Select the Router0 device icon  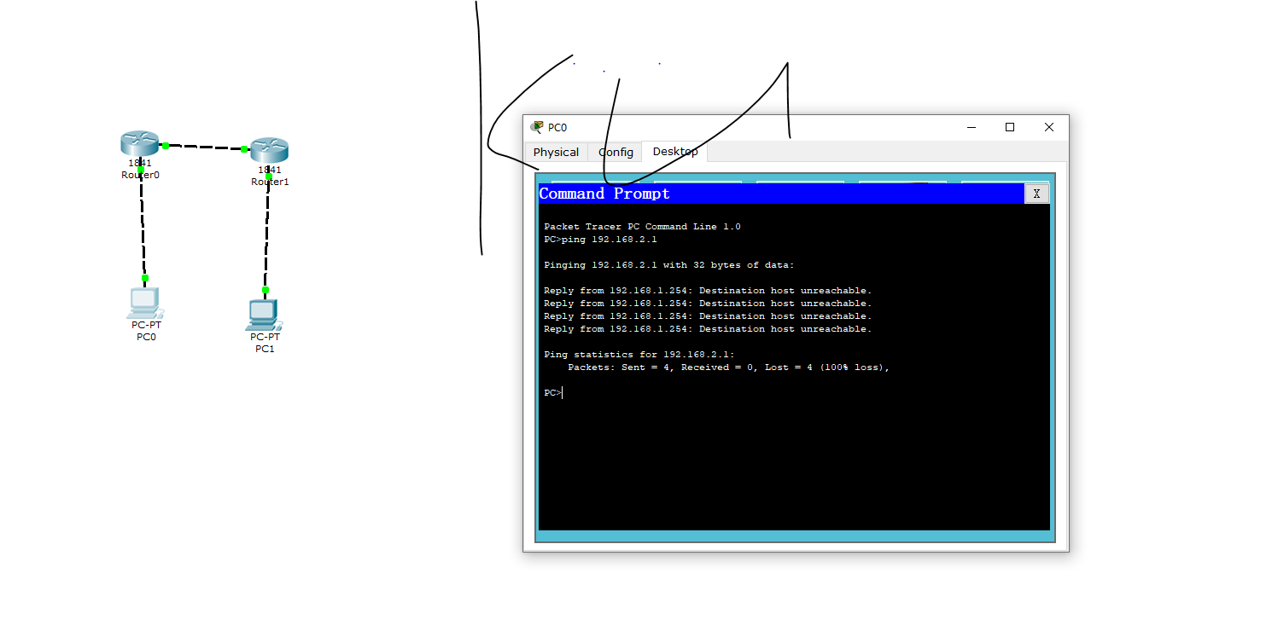pyautogui.click(x=140, y=143)
